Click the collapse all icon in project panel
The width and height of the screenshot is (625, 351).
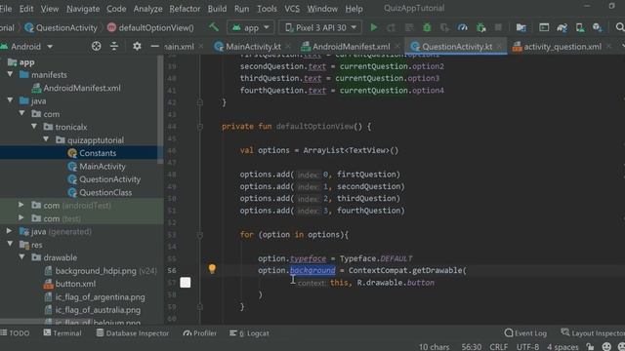(114, 46)
